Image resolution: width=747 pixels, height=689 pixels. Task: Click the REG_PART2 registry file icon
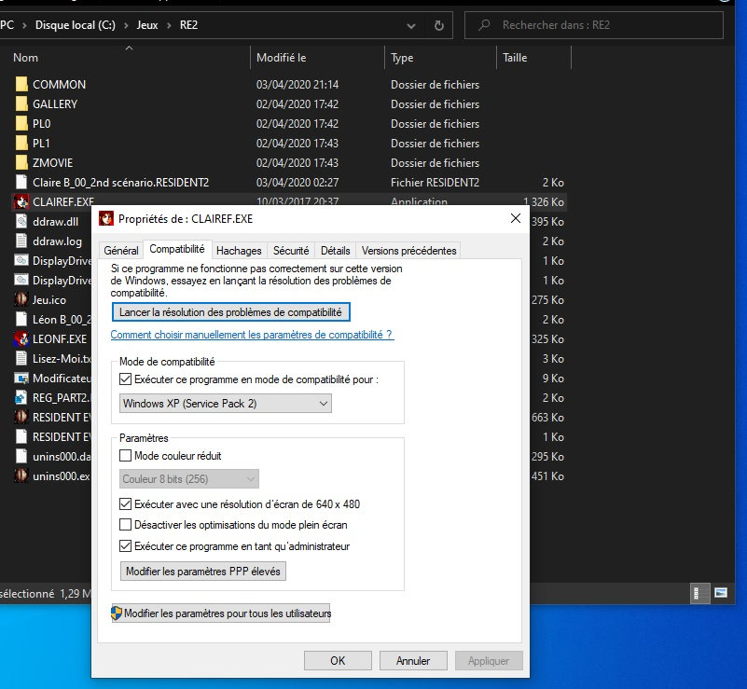[x=21, y=397]
